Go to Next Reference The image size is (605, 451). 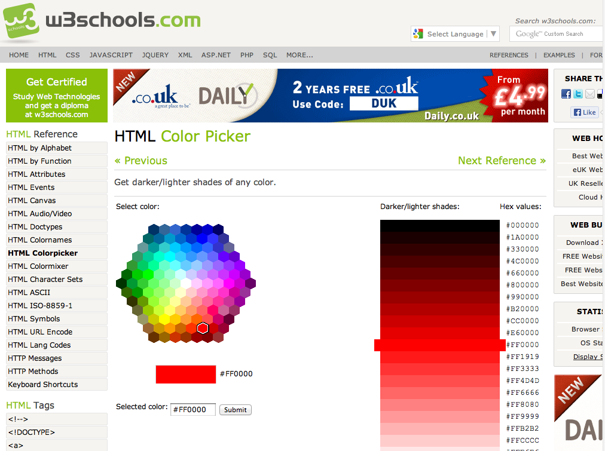click(x=501, y=161)
